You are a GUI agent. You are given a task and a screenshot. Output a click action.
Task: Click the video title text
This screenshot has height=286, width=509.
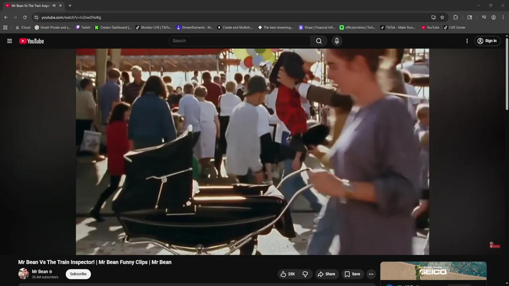tap(95, 262)
